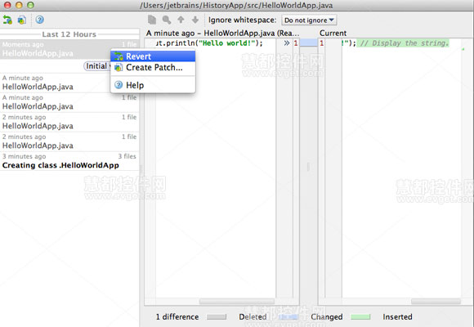Click the Last 12 Hours header
Screen dimensions: 474x327
pyautogui.click(x=69, y=34)
